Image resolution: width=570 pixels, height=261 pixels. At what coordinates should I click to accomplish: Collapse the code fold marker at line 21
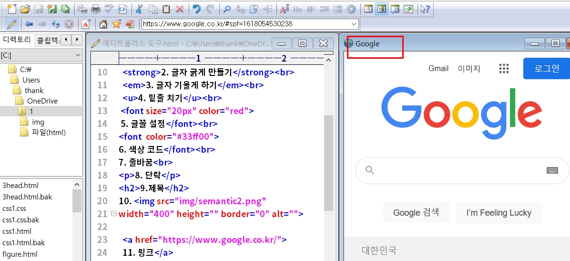coord(113,214)
